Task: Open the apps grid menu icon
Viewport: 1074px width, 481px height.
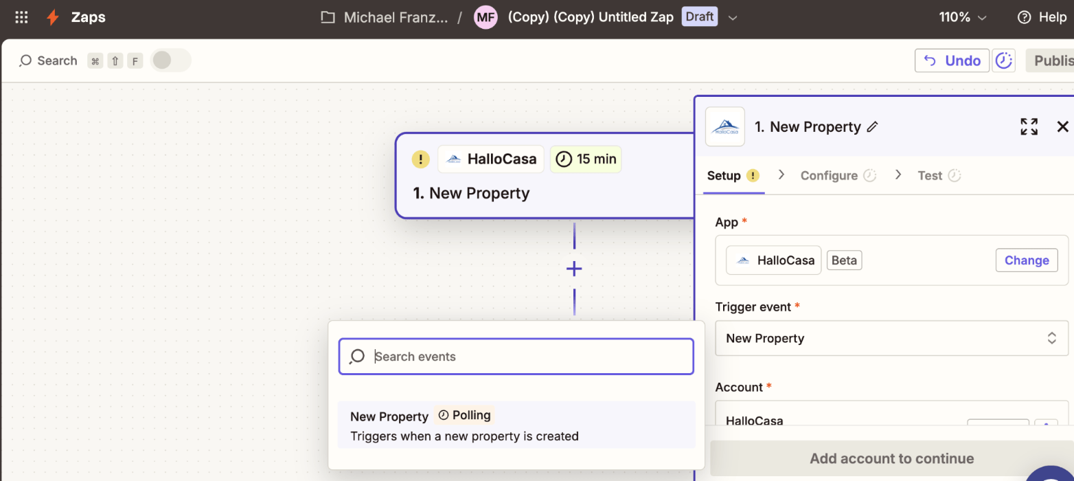Action: click(21, 17)
